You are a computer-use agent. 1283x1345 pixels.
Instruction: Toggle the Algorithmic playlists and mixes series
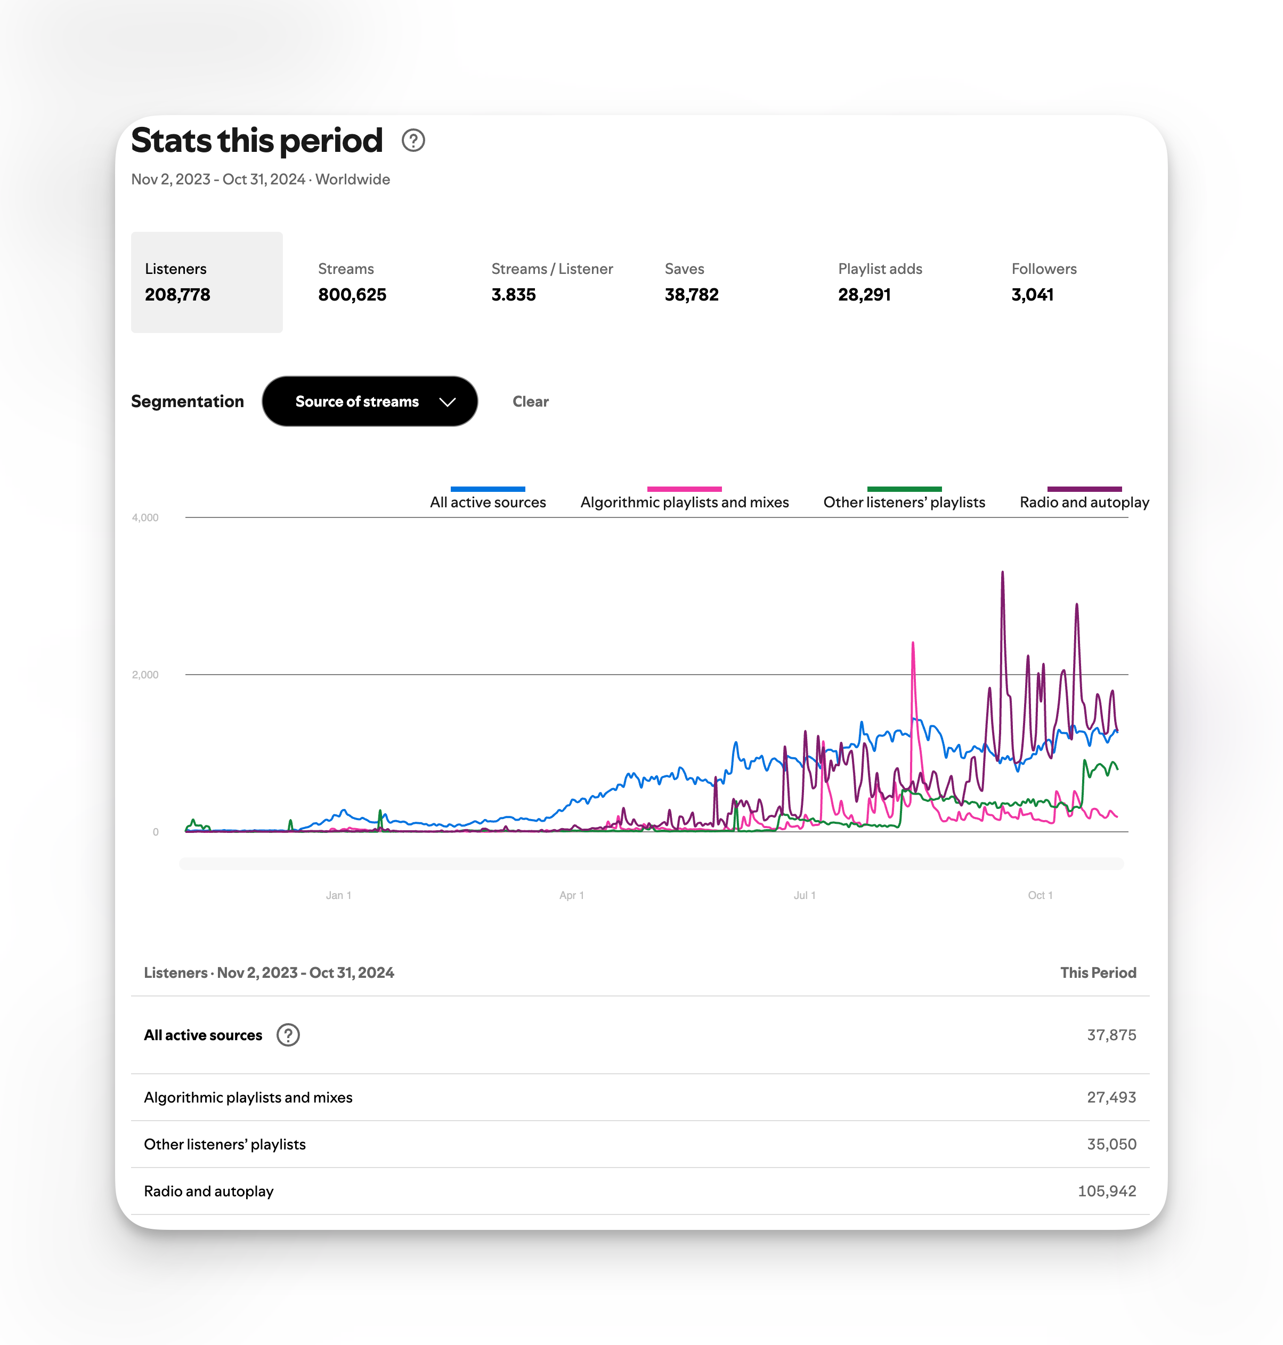pos(684,501)
